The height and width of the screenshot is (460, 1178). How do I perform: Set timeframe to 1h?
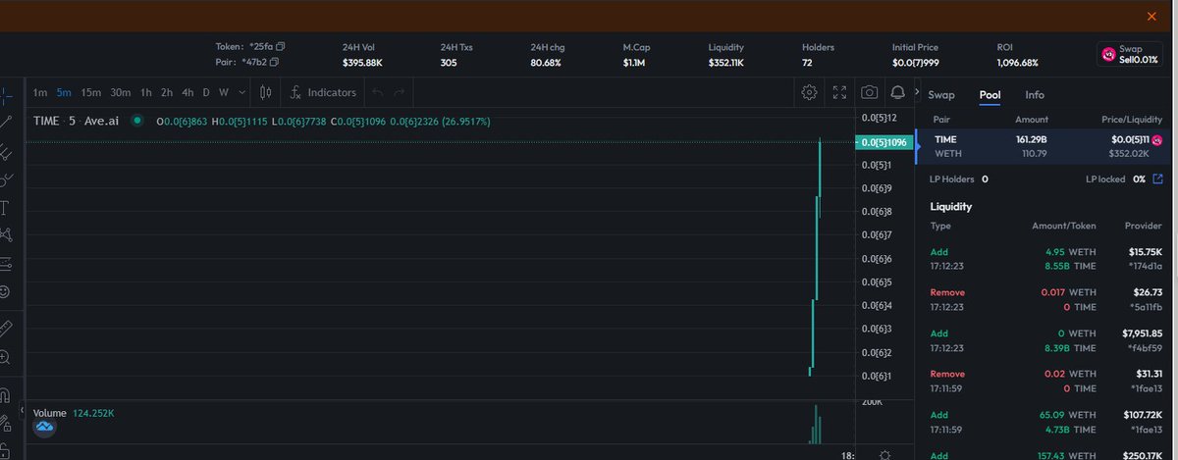click(x=146, y=92)
